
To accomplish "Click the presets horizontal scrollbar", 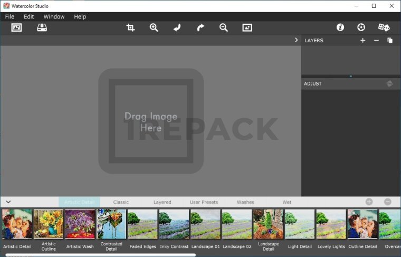I will pyautogui.click(x=100, y=255).
